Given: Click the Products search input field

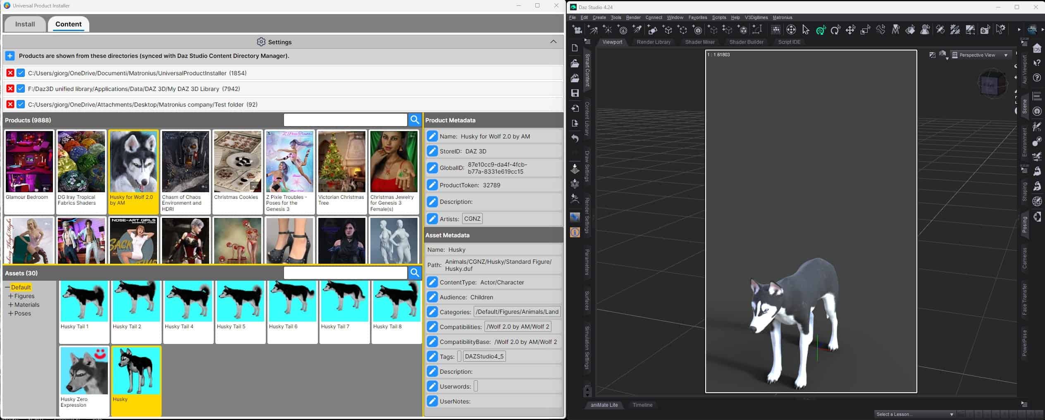Looking at the screenshot, I should [x=345, y=120].
